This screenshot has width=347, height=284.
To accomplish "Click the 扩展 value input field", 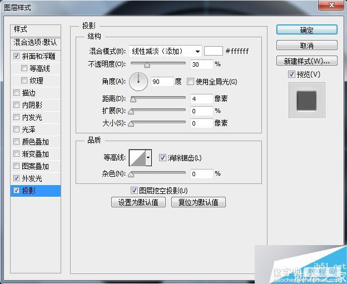I will pos(202,111).
